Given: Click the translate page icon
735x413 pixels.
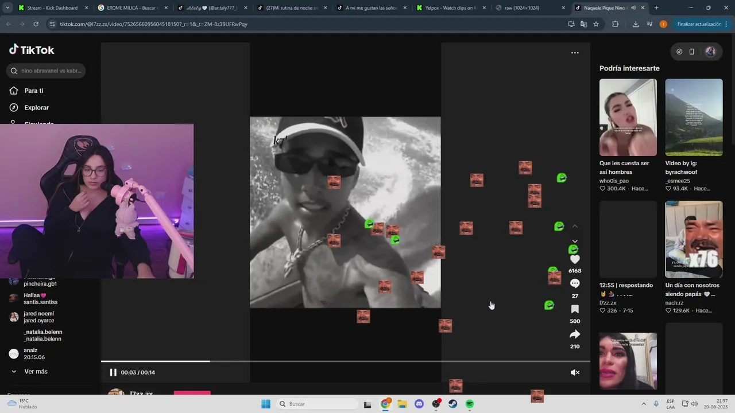Looking at the screenshot, I should [583, 24].
